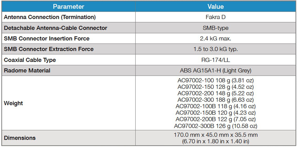Select the Antenna Connection (Termination) label

click(50, 17)
